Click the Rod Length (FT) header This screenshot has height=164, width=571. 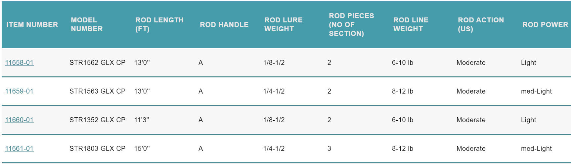[x=159, y=25]
